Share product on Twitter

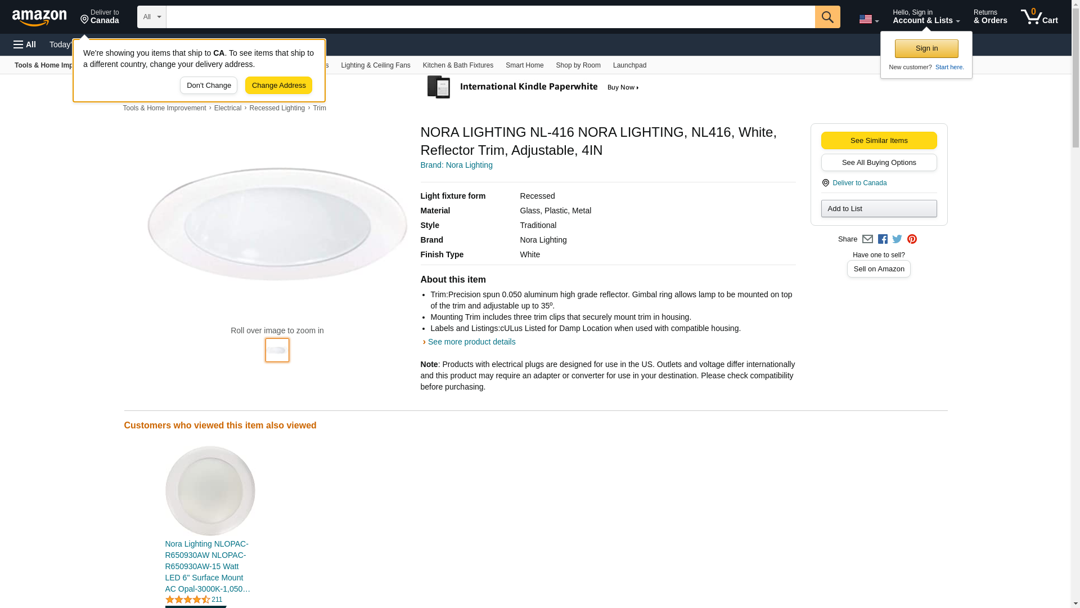coord(897,239)
